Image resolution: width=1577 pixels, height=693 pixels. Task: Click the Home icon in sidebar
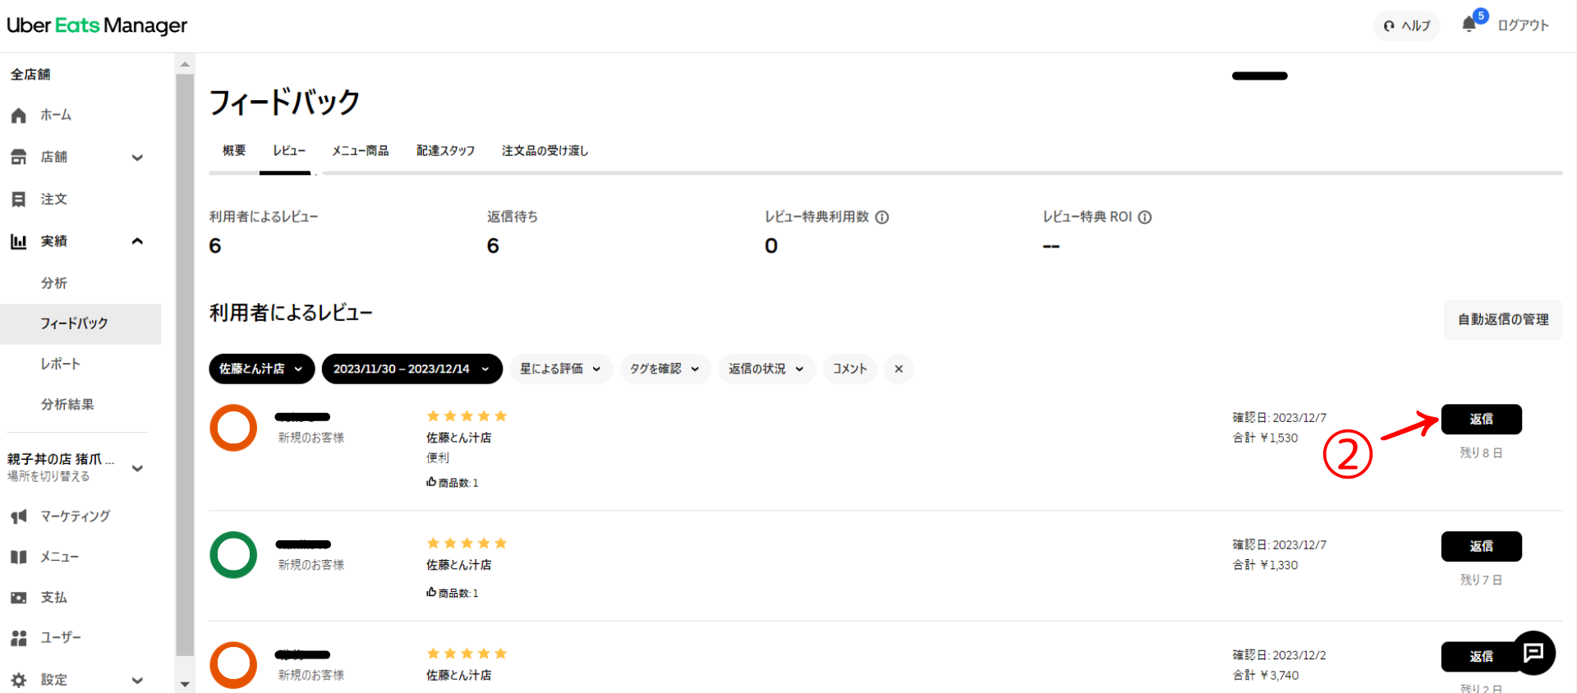point(19,116)
